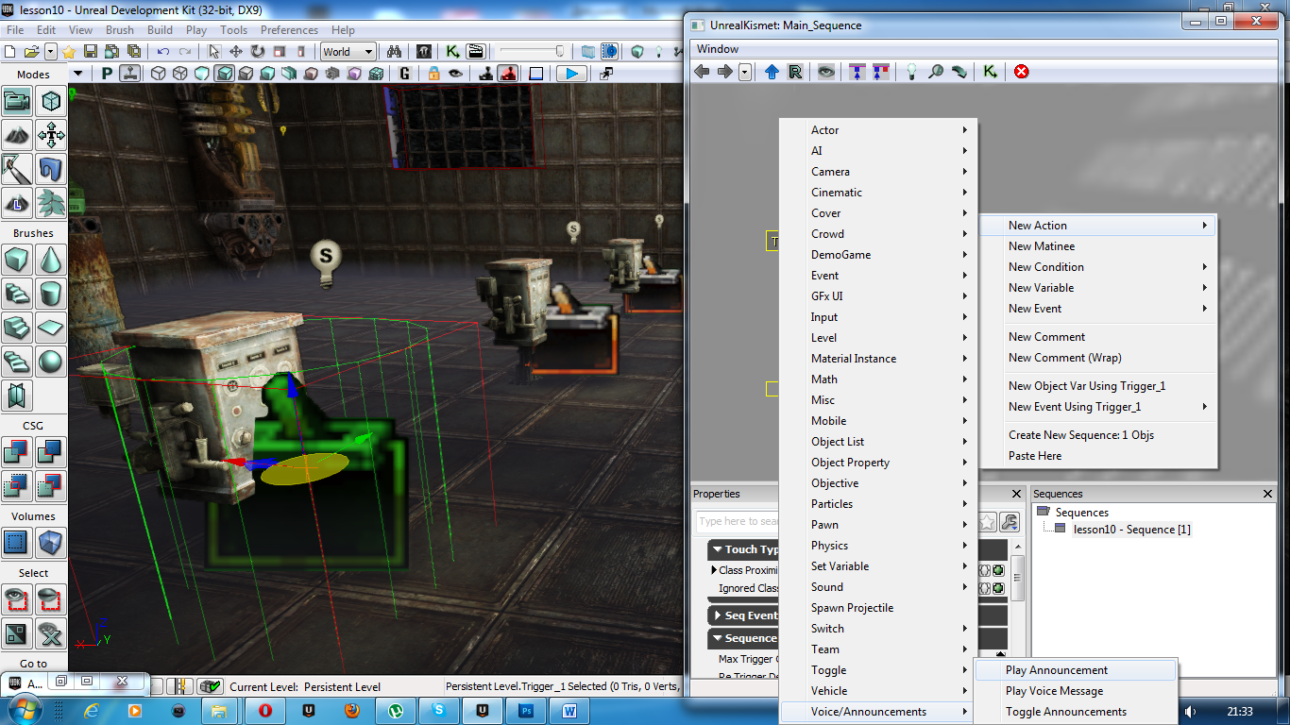This screenshot has height=725, width=1290.
Task: Select the Foliage mode leaf icon
Action: pyautogui.click(x=51, y=201)
